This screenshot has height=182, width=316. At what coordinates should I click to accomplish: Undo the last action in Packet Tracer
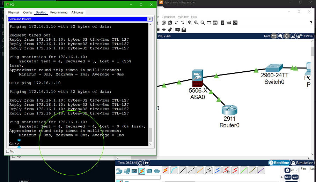(x=176, y=23)
